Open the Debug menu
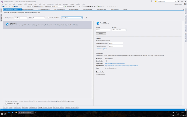Screen dimensions: 187x117 pyautogui.click(x=30, y=4)
